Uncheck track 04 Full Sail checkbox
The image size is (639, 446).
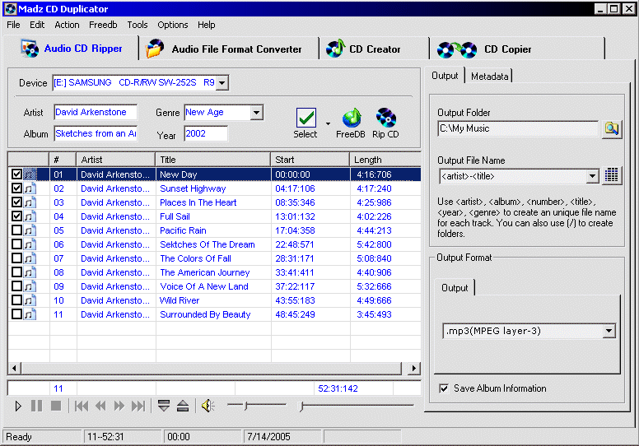pos(16,216)
